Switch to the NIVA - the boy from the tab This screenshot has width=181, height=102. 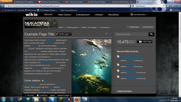coord(74,2)
